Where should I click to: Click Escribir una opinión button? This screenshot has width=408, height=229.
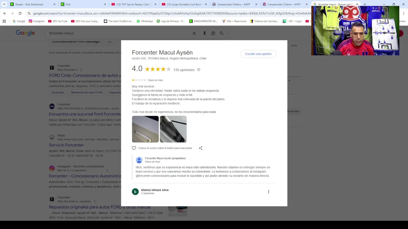click(x=258, y=54)
